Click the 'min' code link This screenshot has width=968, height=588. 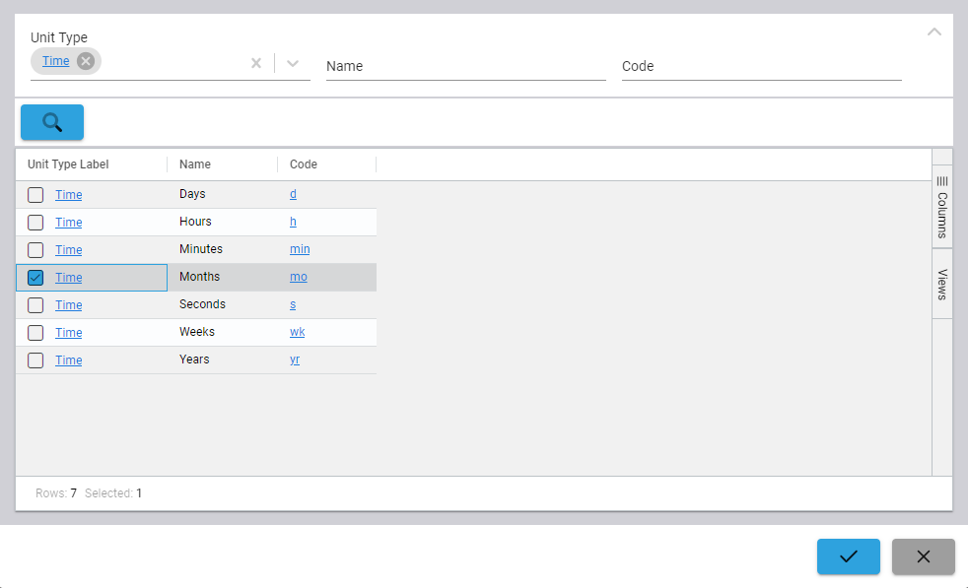[300, 249]
